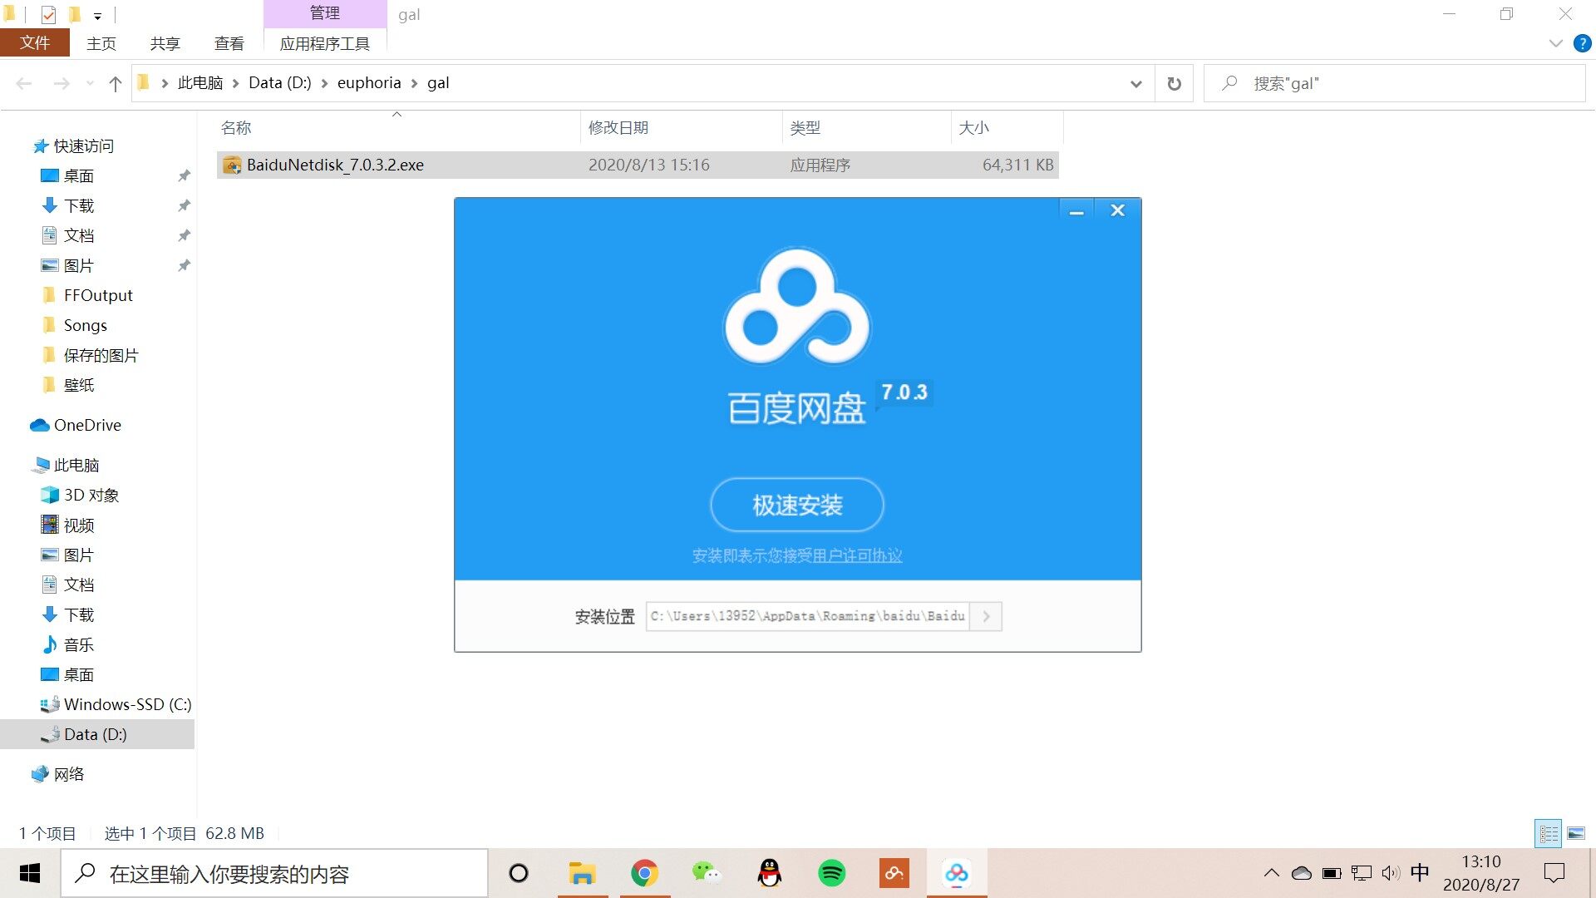Click the install path browse arrow button
Screen dimensions: 1596x898
point(986,616)
